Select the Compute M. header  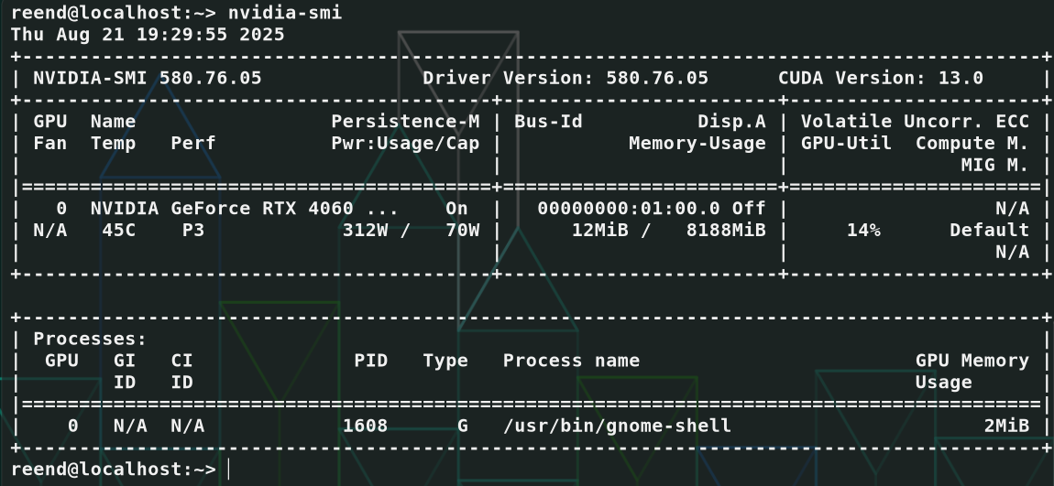[x=972, y=143]
